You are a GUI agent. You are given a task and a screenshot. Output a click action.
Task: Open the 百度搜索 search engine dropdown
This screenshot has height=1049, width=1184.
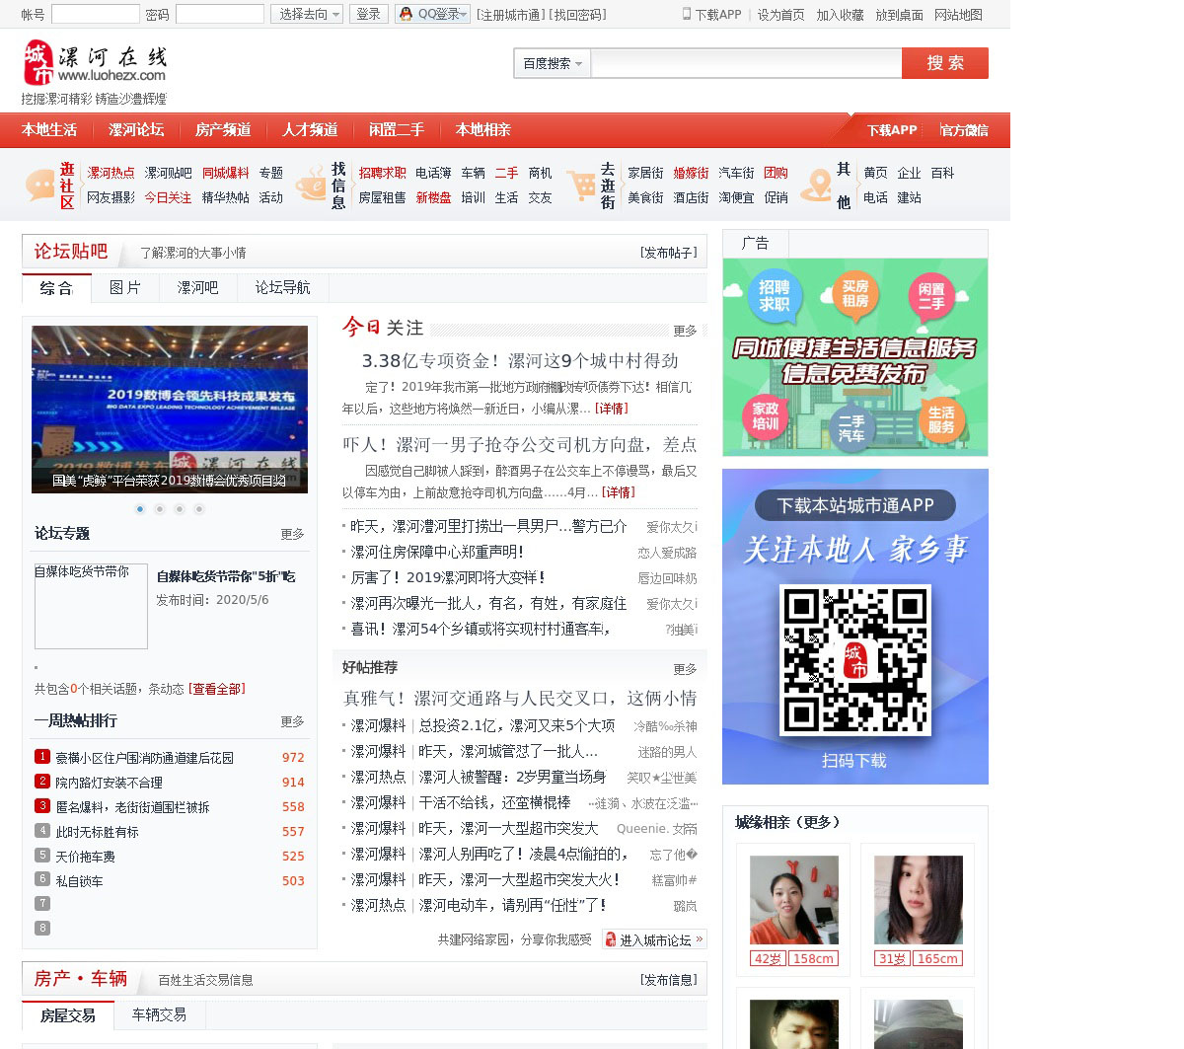click(x=552, y=63)
